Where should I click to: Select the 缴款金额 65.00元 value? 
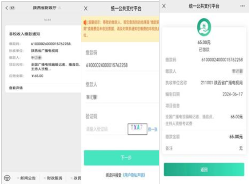tap(236, 137)
